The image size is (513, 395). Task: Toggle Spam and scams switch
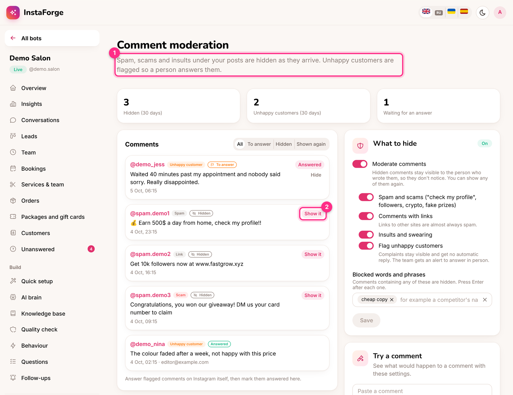point(366,197)
